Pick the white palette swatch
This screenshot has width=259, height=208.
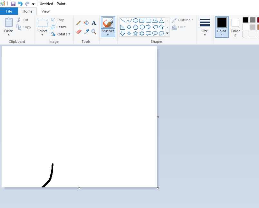click(x=245, y=27)
